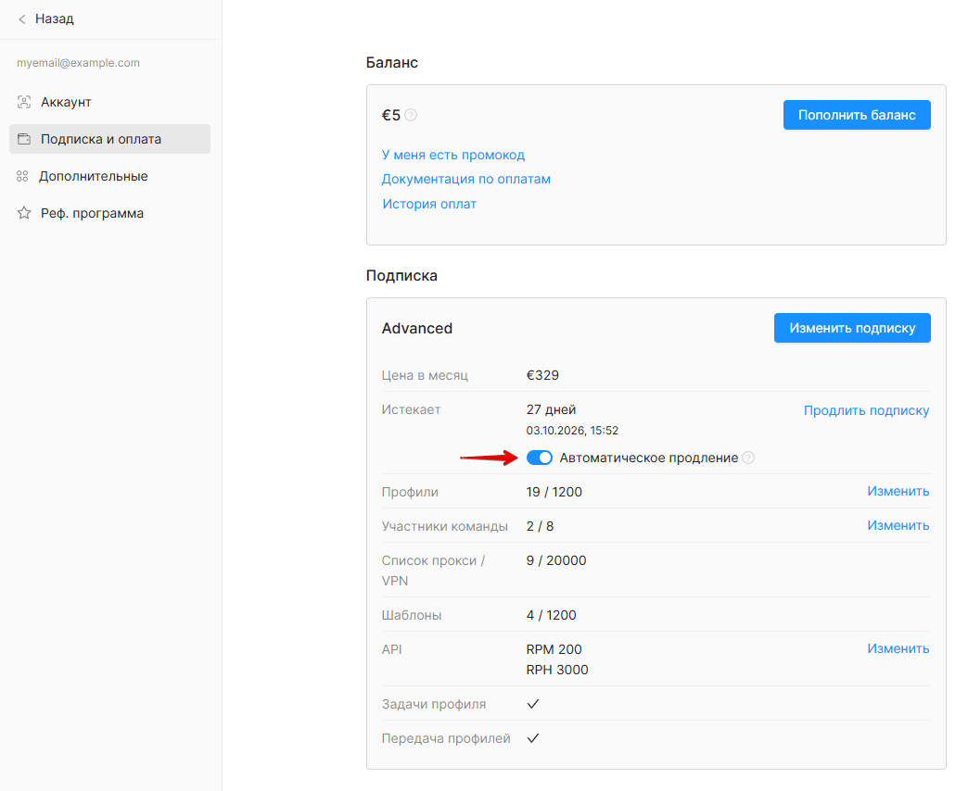
Task: Click Продлить подписку link
Action: pyautogui.click(x=866, y=410)
